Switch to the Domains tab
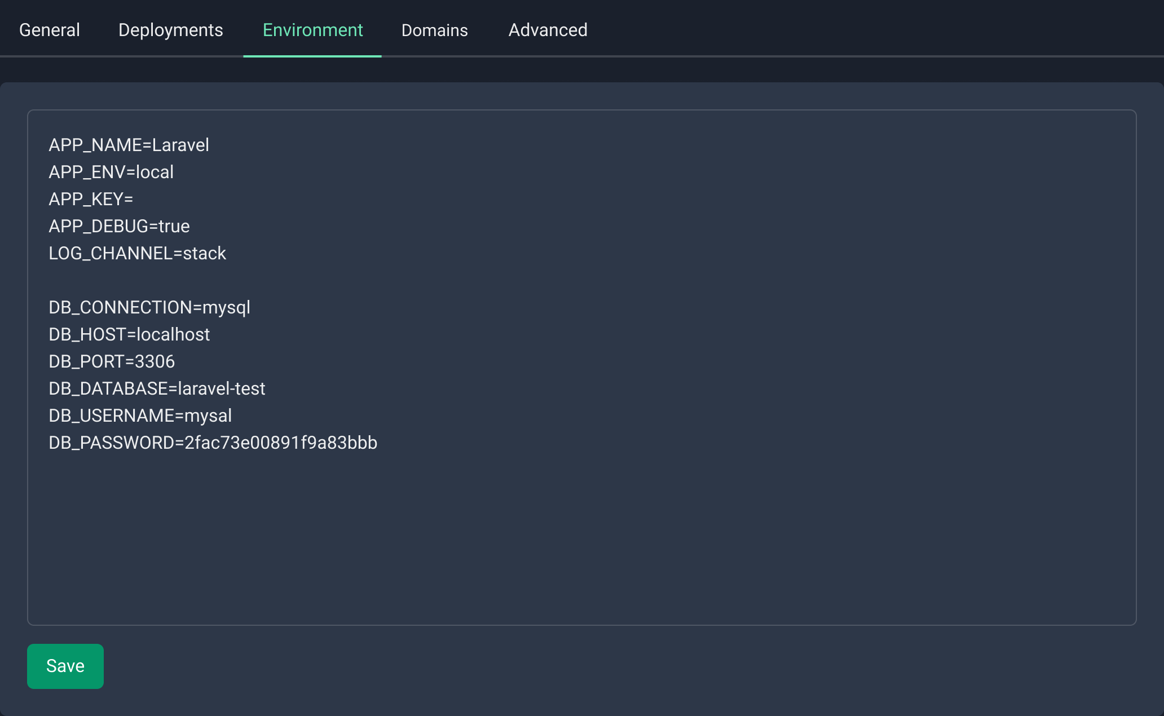The image size is (1164, 716). [x=434, y=29]
